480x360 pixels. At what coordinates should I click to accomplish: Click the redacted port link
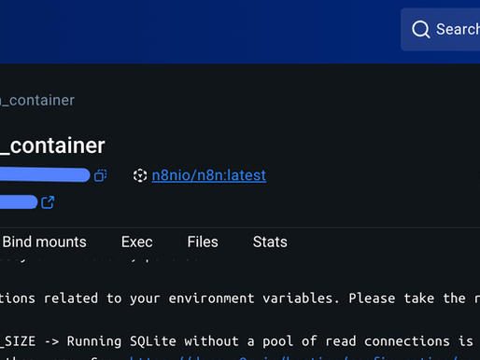[19, 202]
